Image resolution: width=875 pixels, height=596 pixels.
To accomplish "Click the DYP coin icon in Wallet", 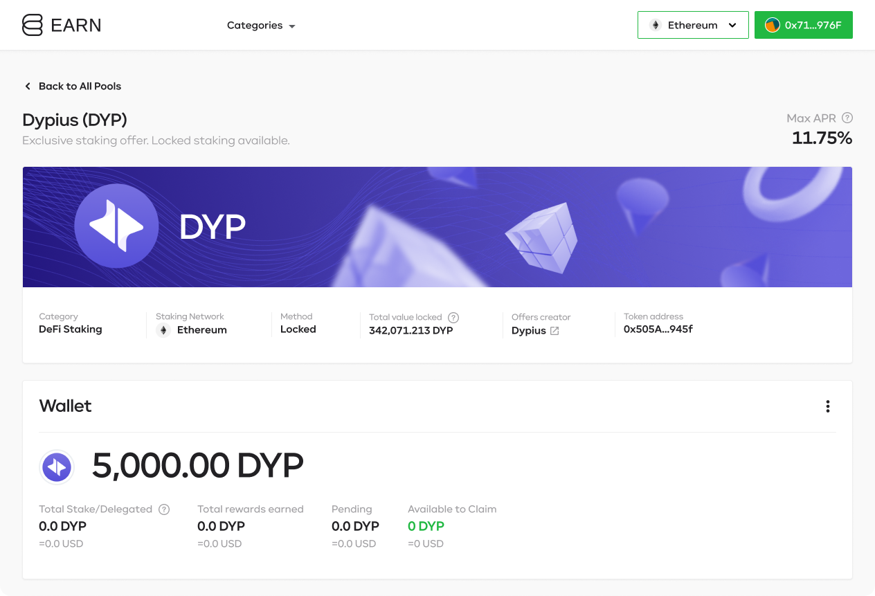I will click(x=57, y=467).
